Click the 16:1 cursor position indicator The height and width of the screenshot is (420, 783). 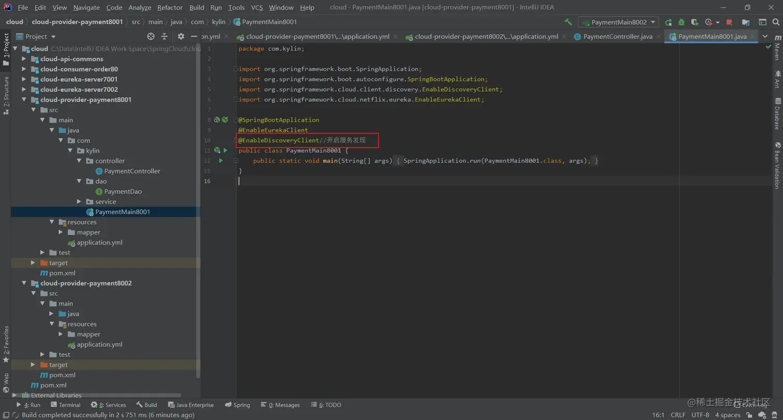coord(658,415)
